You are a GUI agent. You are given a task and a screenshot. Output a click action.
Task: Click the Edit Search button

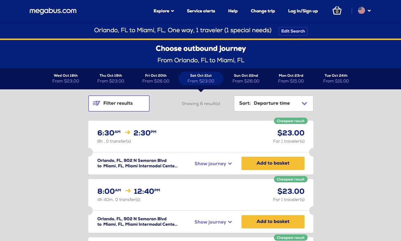(293, 31)
